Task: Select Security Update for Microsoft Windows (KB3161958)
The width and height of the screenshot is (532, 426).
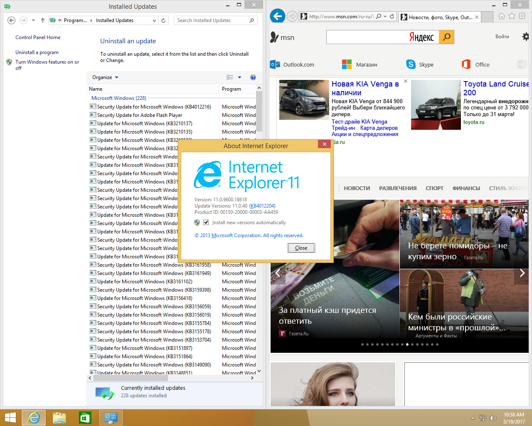Action: click(x=154, y=265)
